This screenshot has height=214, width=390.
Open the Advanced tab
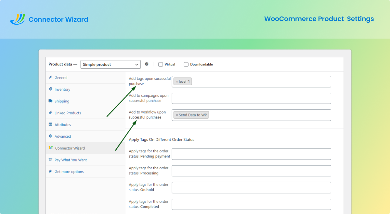[85, 137]
